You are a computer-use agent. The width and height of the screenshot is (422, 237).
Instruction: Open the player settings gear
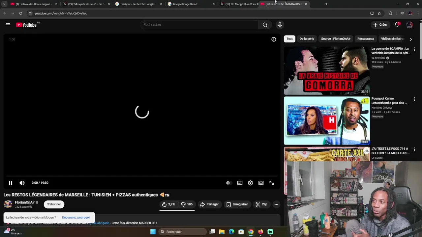point(250,183)
